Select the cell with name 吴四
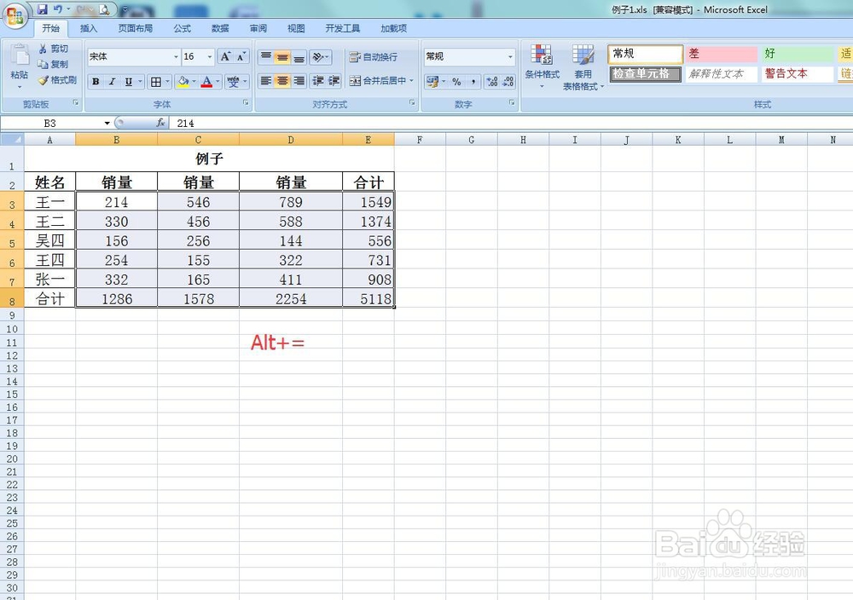853x600 pixels. point(49,240)
